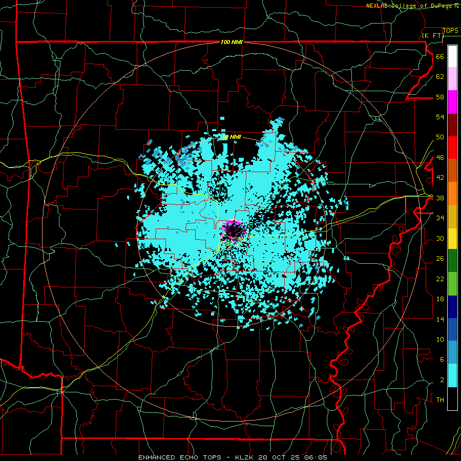This screenshot has height=461, width=461.
Task: Click legend value '14'
Action: tap(440, 319)
